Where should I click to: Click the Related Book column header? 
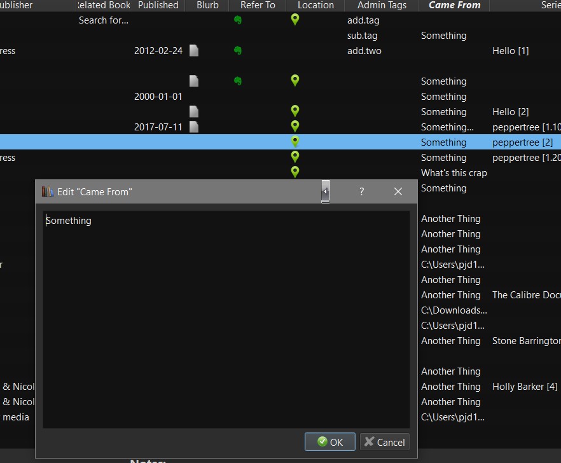point(104,5)
